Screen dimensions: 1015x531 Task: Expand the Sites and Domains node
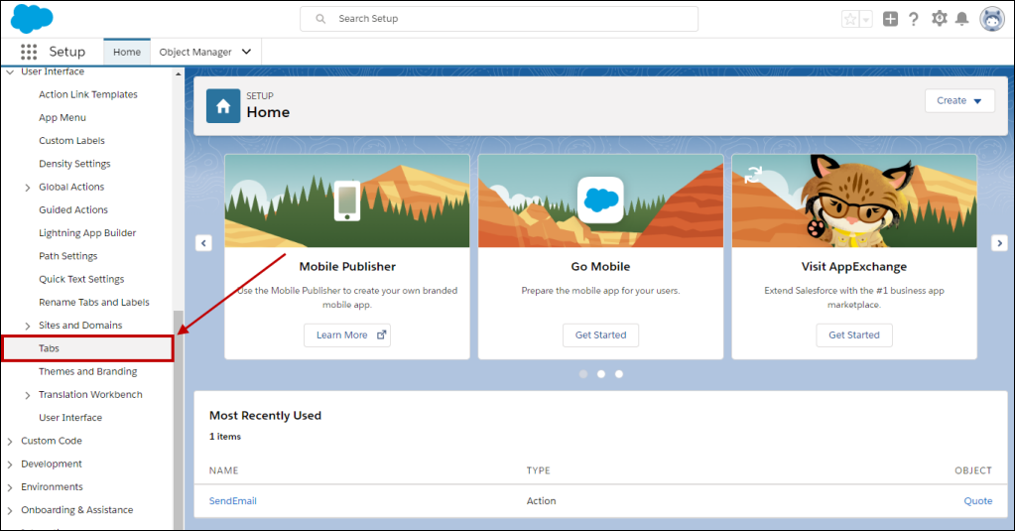point(28,326)
